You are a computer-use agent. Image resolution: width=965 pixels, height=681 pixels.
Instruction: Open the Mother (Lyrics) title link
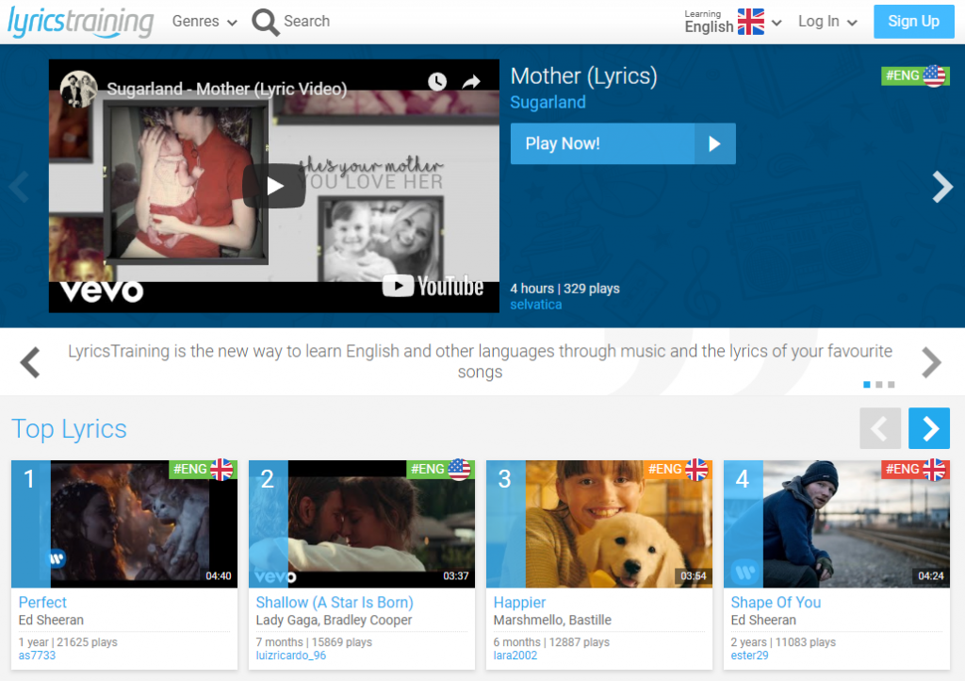pos(583,75)
